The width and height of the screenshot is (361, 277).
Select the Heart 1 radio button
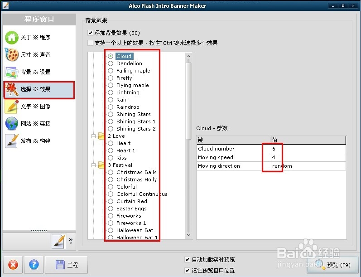(111, 151)
